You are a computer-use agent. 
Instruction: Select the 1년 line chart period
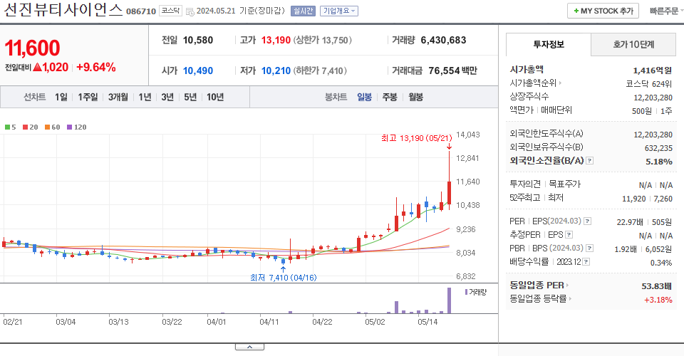[145, 97]
